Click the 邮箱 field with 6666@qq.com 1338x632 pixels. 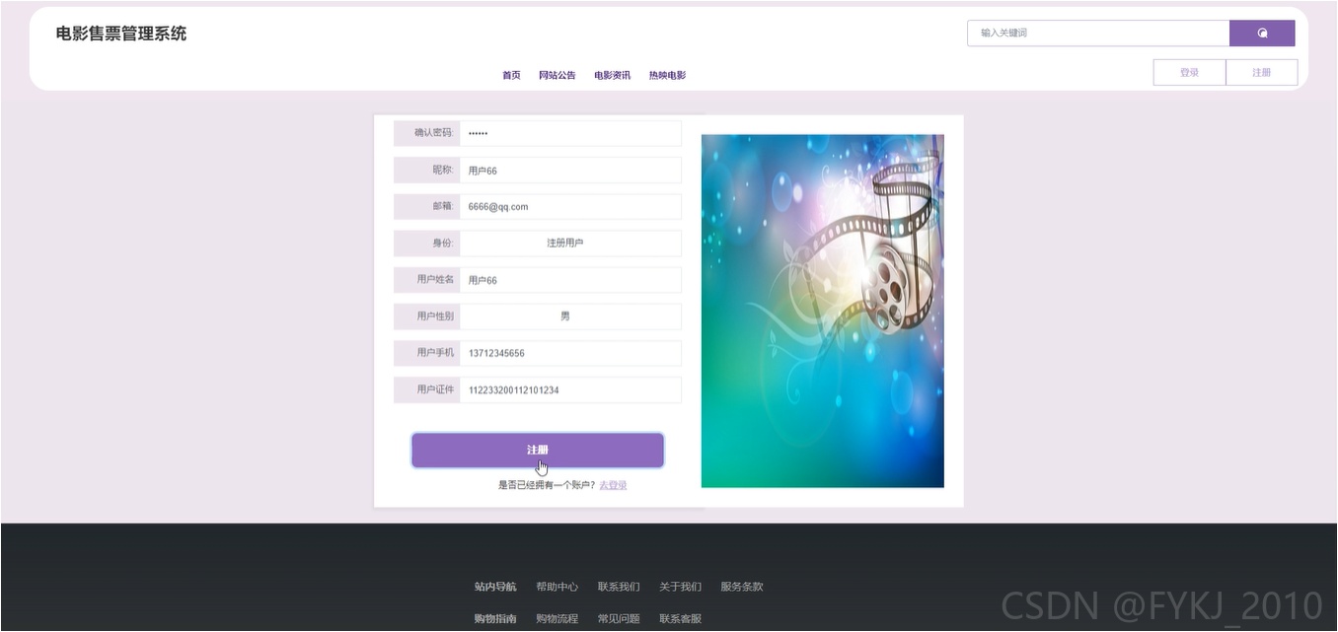[570, 207]
